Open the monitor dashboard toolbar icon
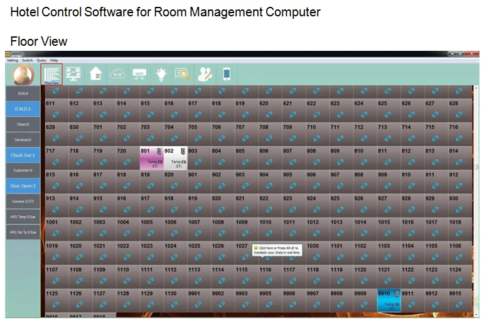 coord(73,75)
